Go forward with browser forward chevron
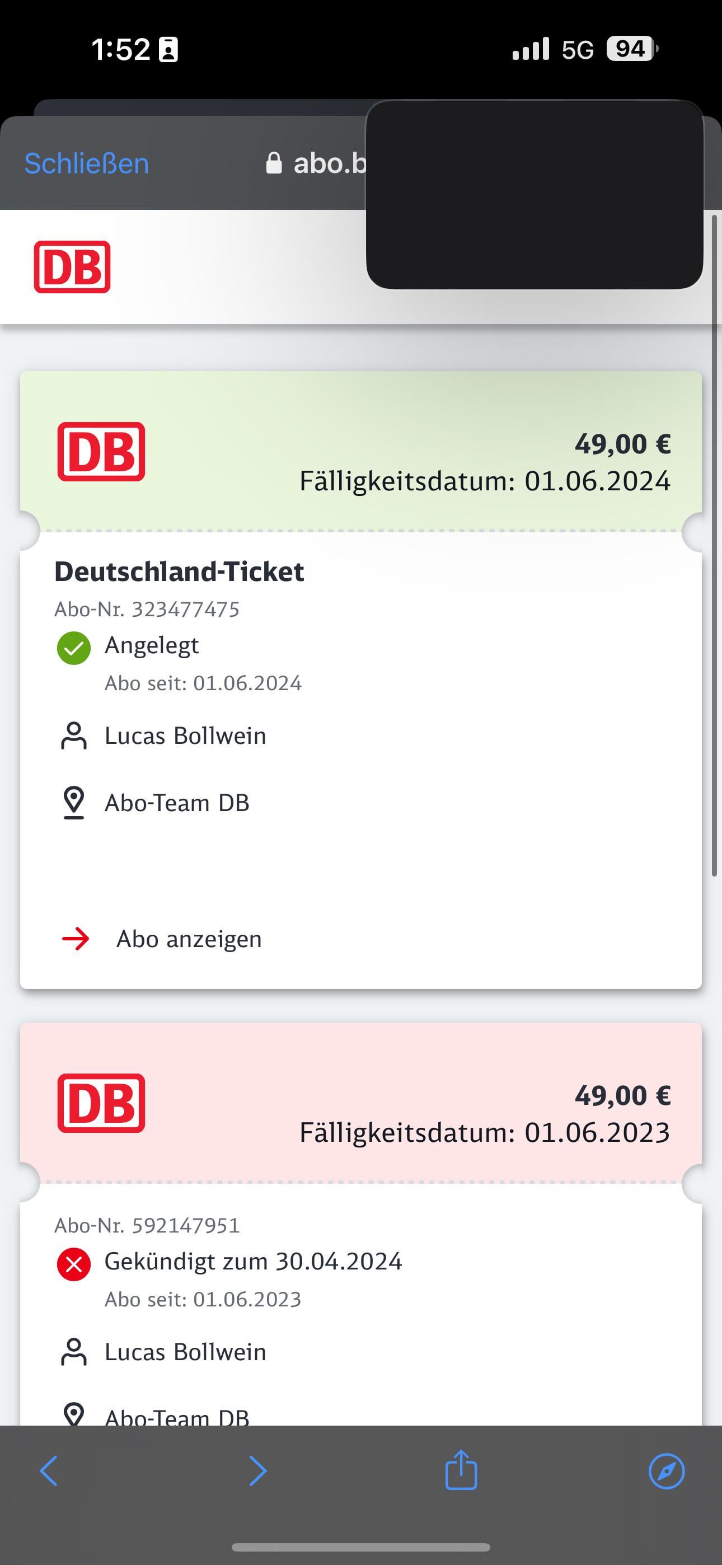The height and width of the screenshot is (1565, 722). click(x=257, y=1471)
